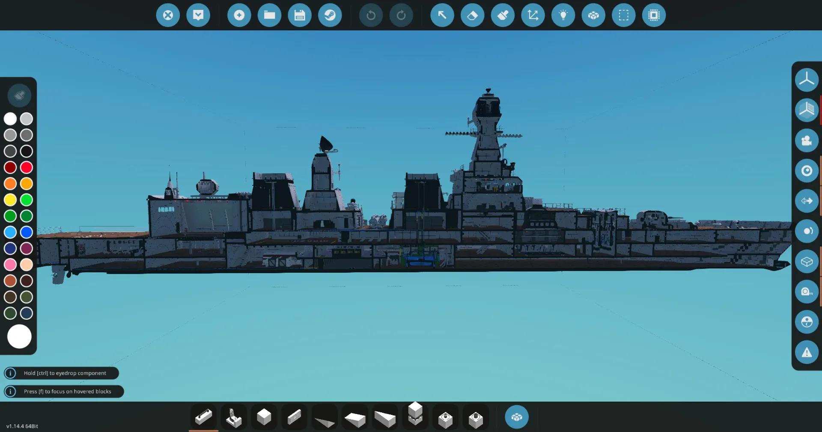Open the component inventory from bottom bar

[516, 417]
